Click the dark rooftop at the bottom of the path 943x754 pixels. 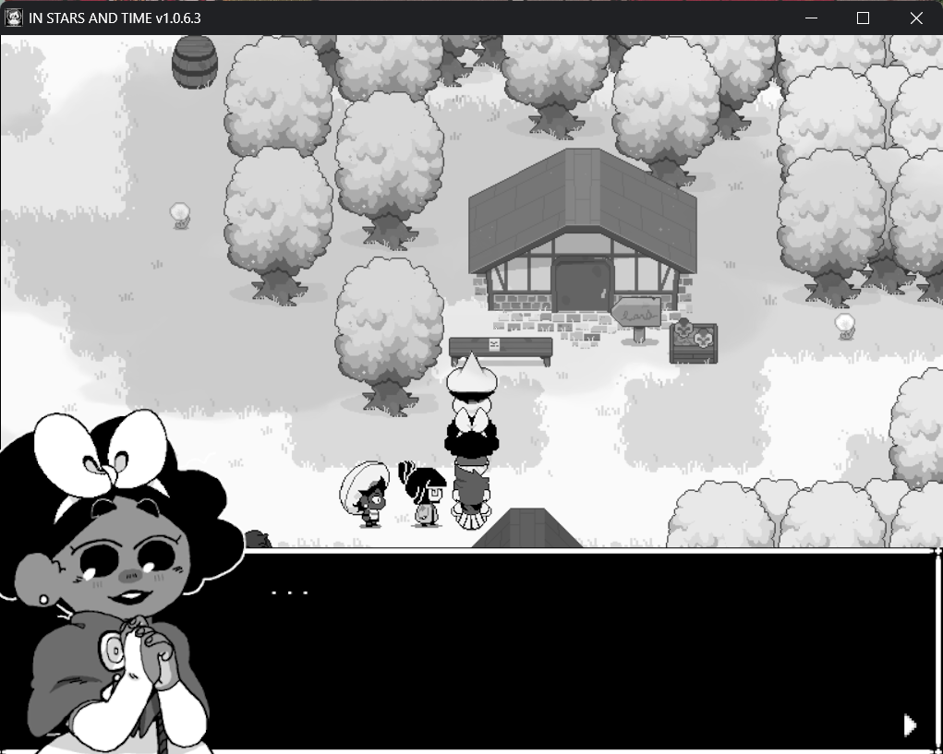coord(527,530)
